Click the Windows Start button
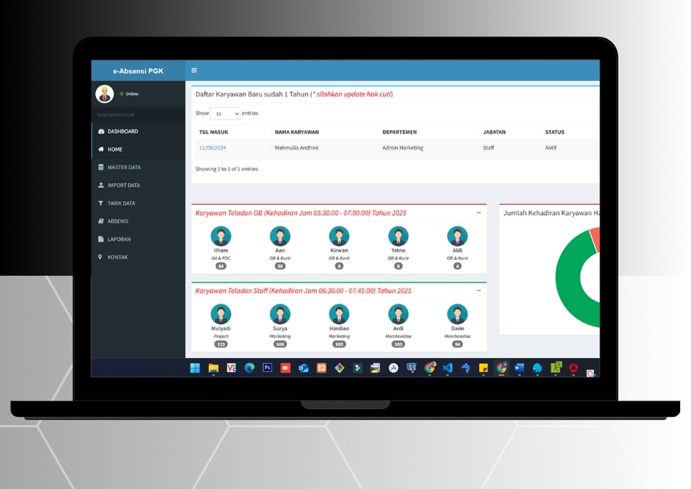 [x=195, y=367]
